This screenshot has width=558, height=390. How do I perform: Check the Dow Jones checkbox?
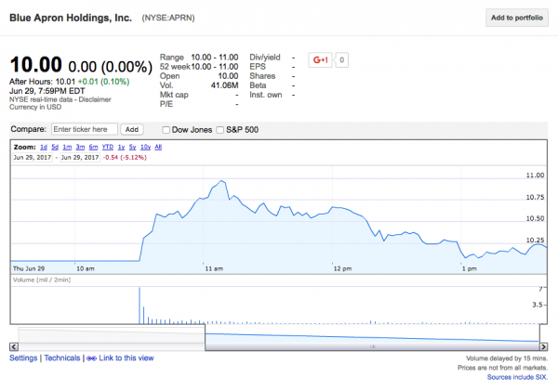[x=166, y=130]
